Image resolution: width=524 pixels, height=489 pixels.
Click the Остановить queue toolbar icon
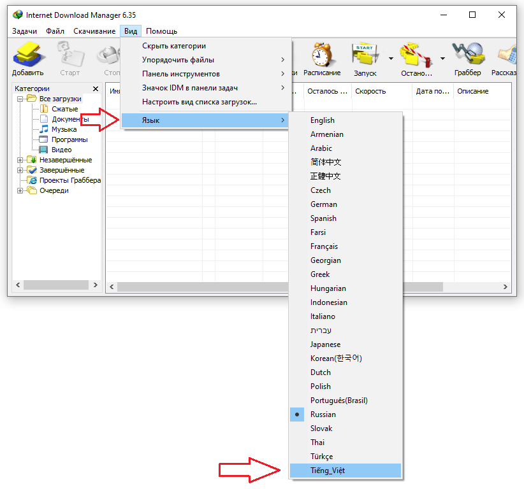tap(416, 55)
